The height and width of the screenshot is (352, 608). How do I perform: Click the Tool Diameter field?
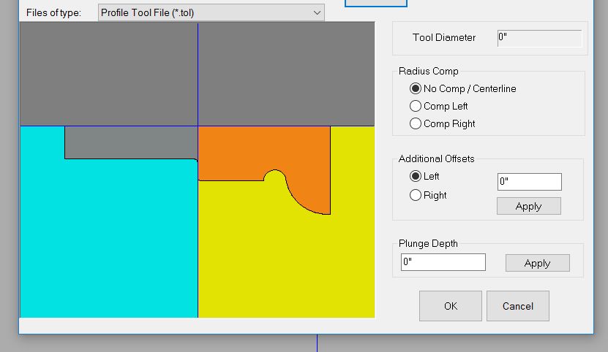tap(539, 38)
